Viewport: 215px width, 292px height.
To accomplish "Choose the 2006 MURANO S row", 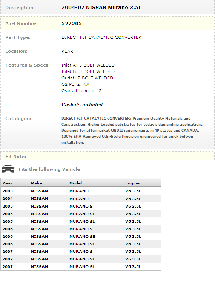I will pyautogui.click(x=81, y=229).
